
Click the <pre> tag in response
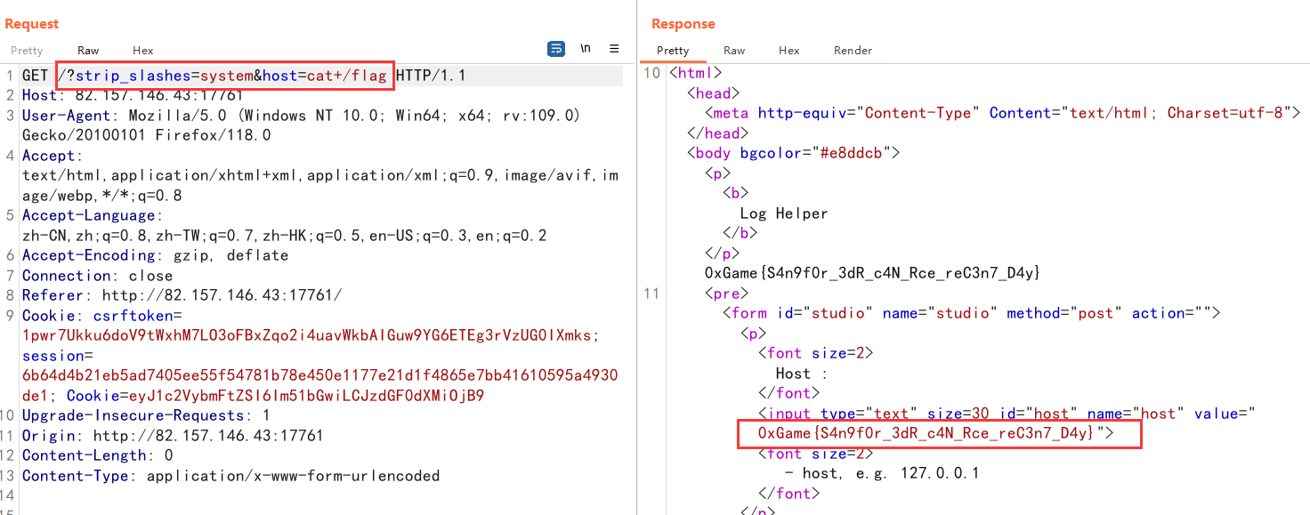[x=726, y=293]
